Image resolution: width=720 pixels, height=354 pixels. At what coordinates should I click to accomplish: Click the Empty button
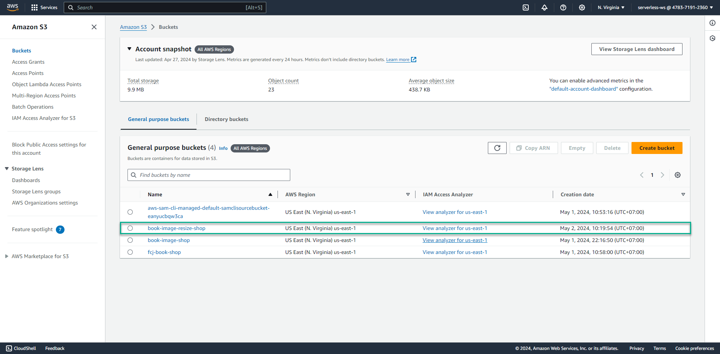point(577,148)
